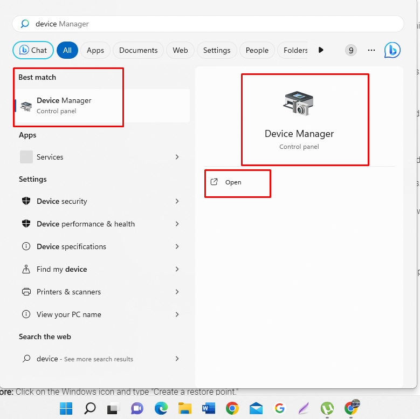
Task: Select the All filter tab
Action: click(67, 50)
